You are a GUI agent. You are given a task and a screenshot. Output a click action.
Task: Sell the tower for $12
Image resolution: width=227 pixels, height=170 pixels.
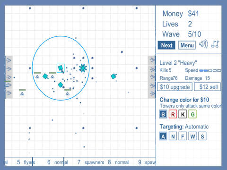[x=207, y=87]
